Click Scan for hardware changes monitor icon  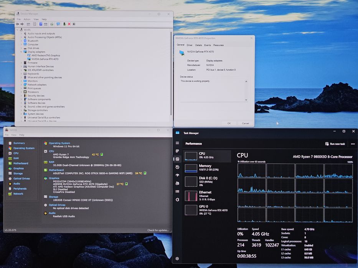click(x=58, y=24)
